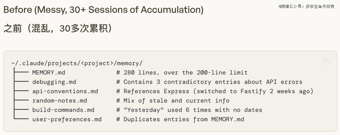Image resolution: width=340 pixels, height=135 pixels.
Task: Click the tree branch line beside MEMORY.md
Action: point(21,73)
